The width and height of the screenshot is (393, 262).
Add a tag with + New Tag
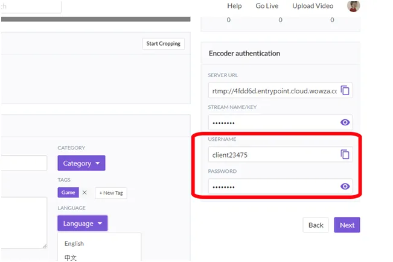coord(111,193)
